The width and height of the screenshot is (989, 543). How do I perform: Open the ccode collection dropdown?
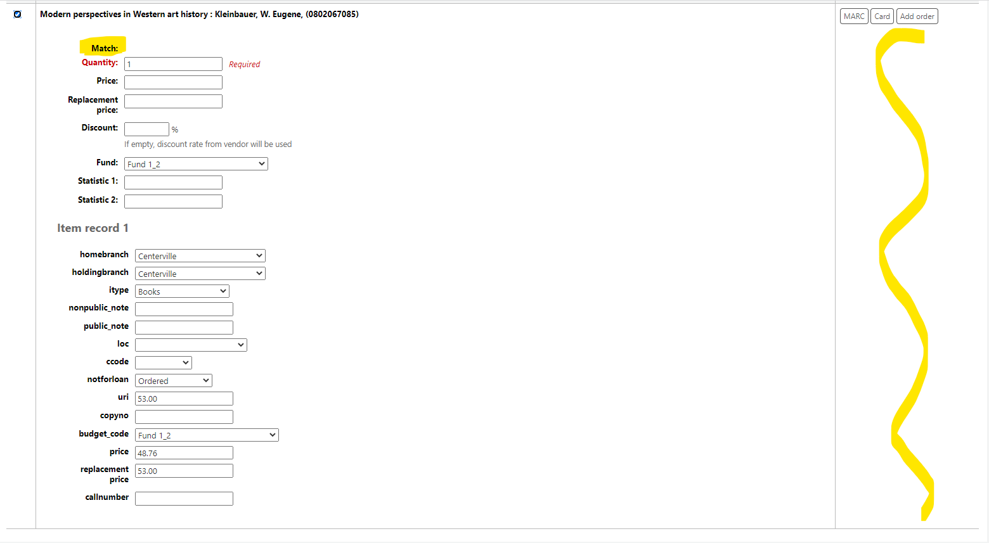point(163,362)
